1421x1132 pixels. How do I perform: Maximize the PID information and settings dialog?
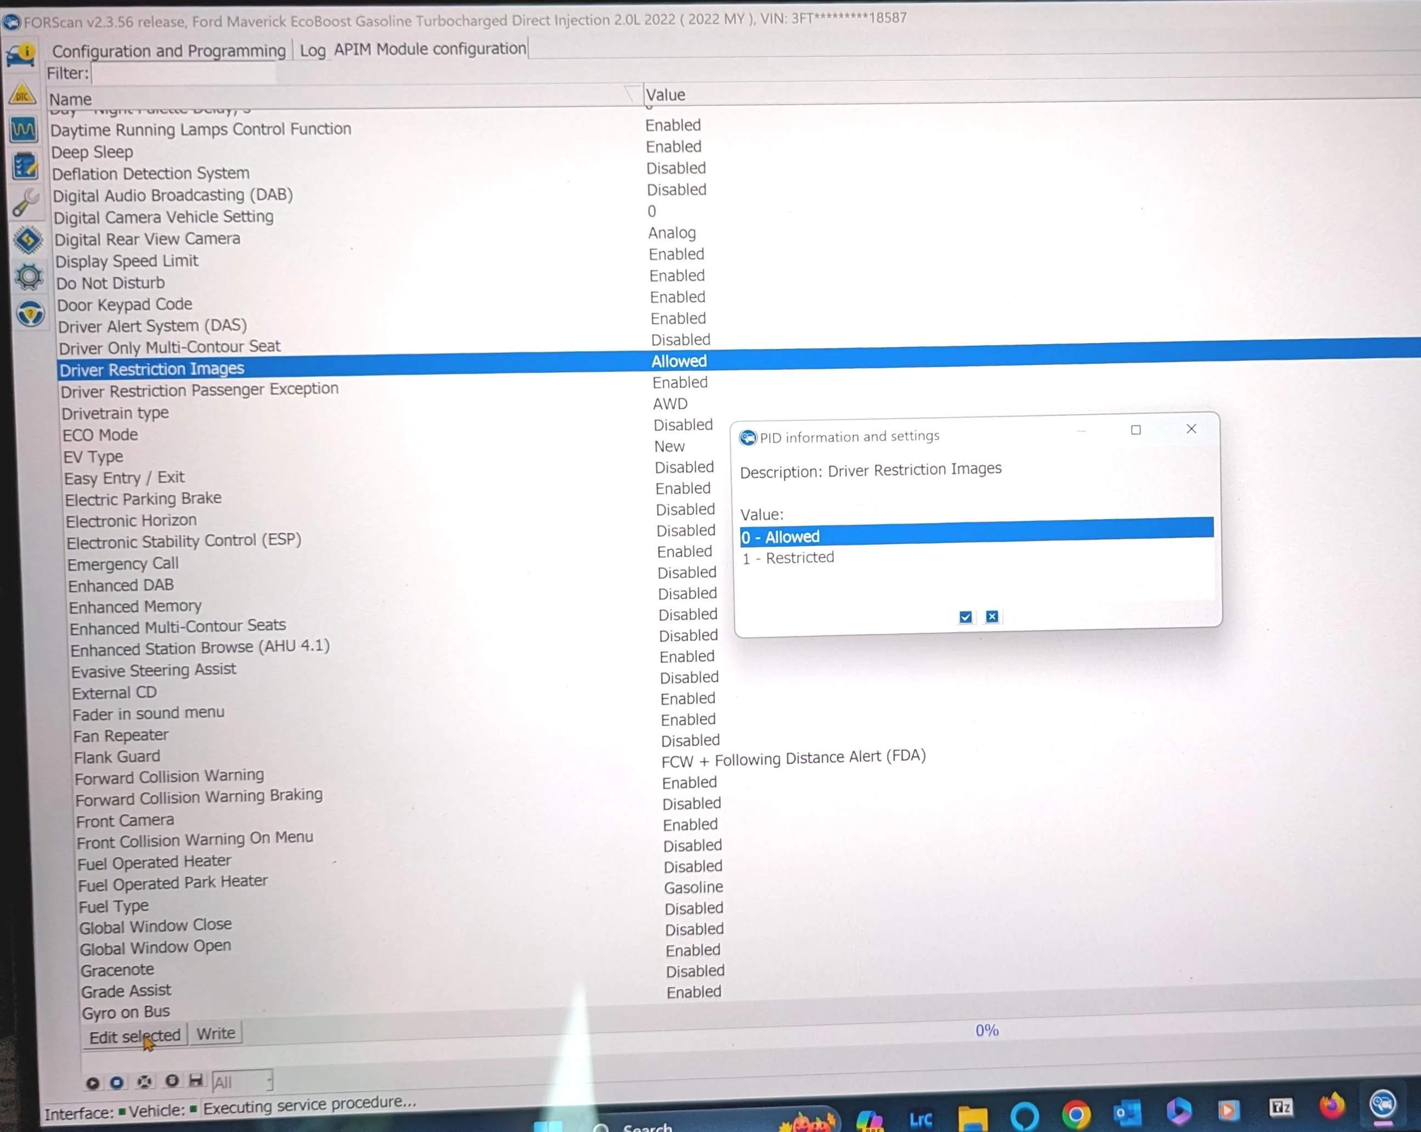pos(1136,430)
